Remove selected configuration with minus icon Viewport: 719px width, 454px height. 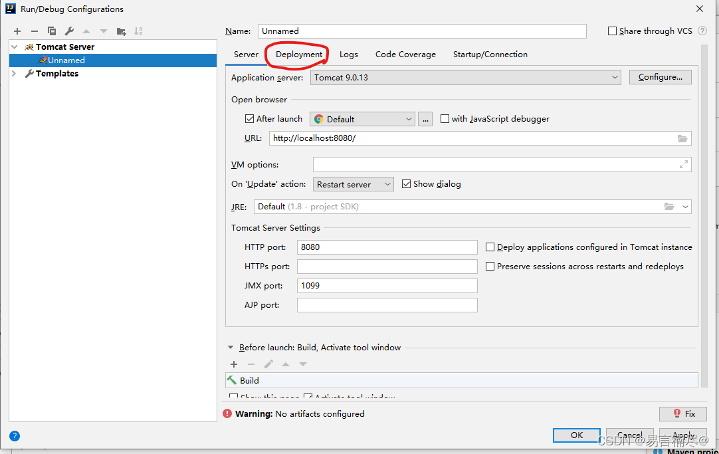tap(35, 31)
